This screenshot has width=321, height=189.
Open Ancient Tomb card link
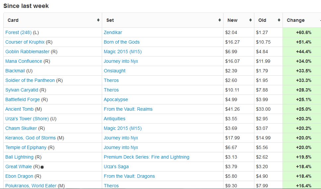click(x=19, y=109)
